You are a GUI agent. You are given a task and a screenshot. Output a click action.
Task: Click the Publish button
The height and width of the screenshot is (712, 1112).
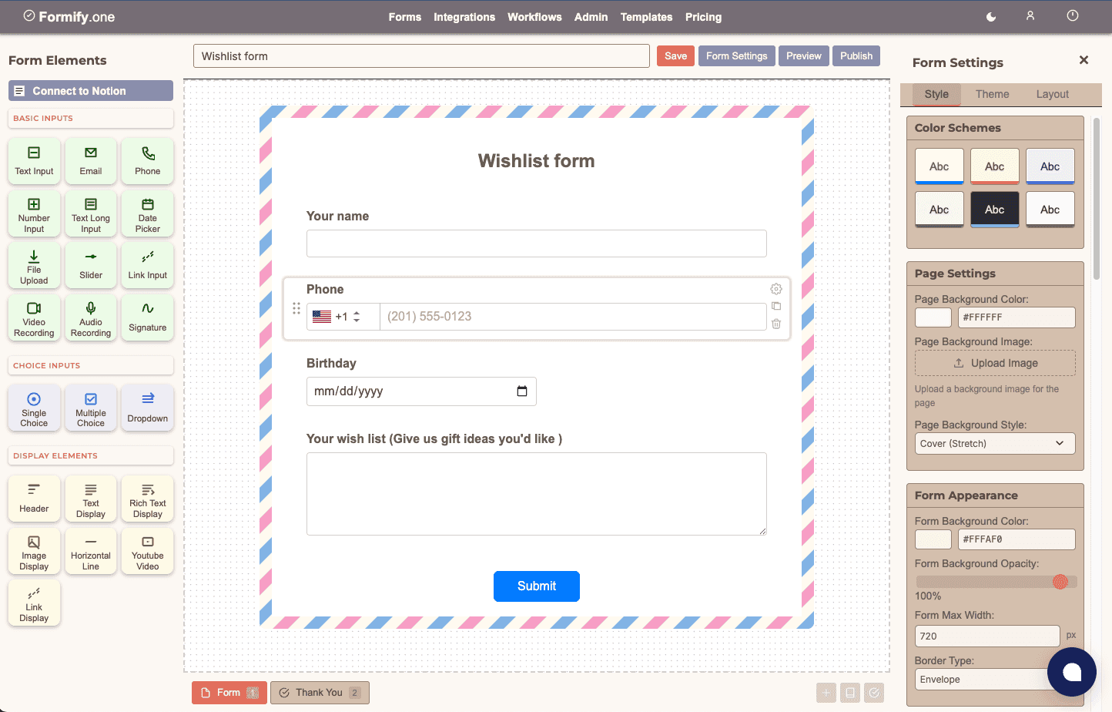tap(856, 56)
